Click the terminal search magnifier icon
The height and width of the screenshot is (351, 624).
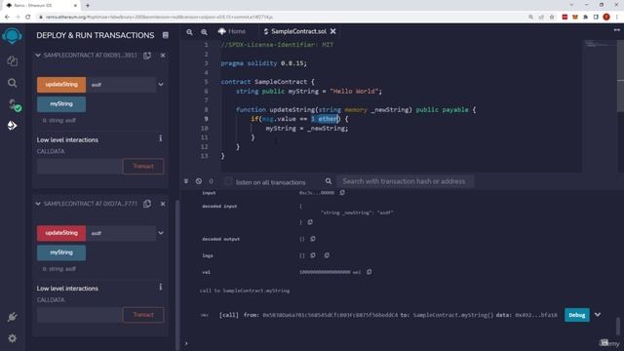329,181
